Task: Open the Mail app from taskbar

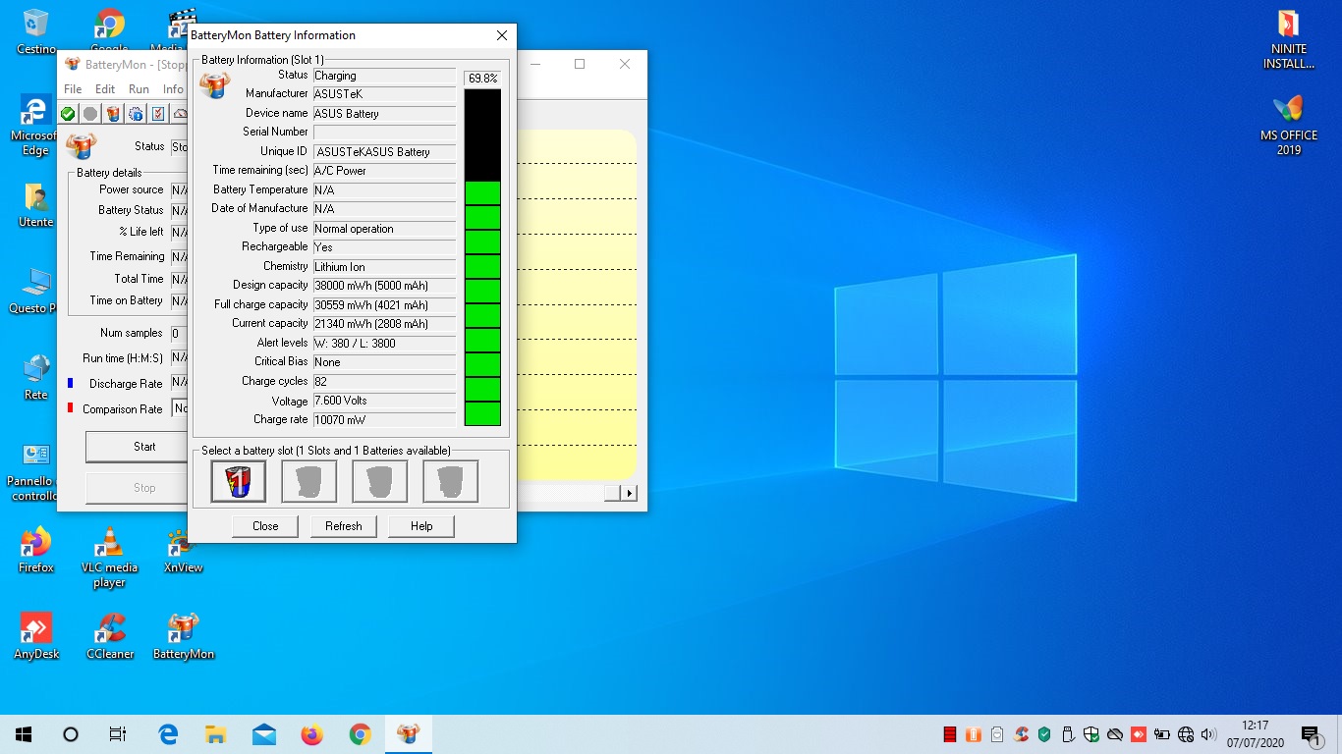Action: (x=264, y=734)
